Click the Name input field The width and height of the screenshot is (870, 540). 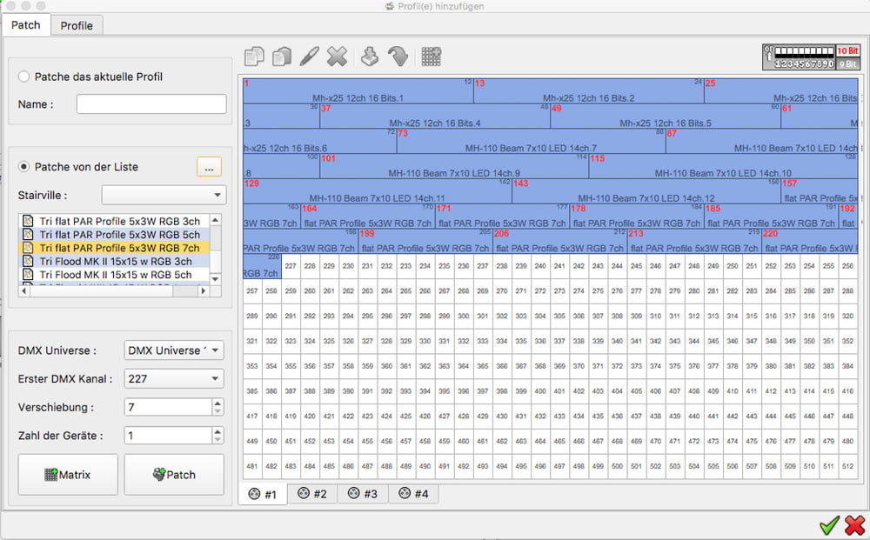(151, 104)
